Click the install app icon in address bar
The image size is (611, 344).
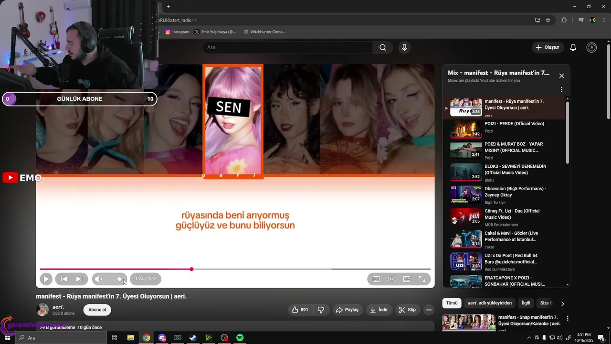[x=537, y=20]
